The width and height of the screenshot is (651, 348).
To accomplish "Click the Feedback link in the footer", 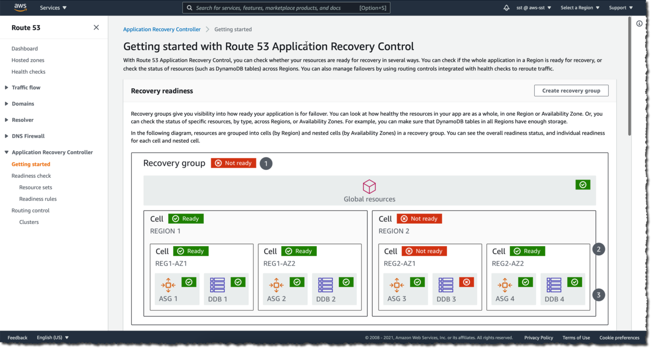I will coord(18,338).
